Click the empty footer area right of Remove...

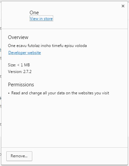80,156
